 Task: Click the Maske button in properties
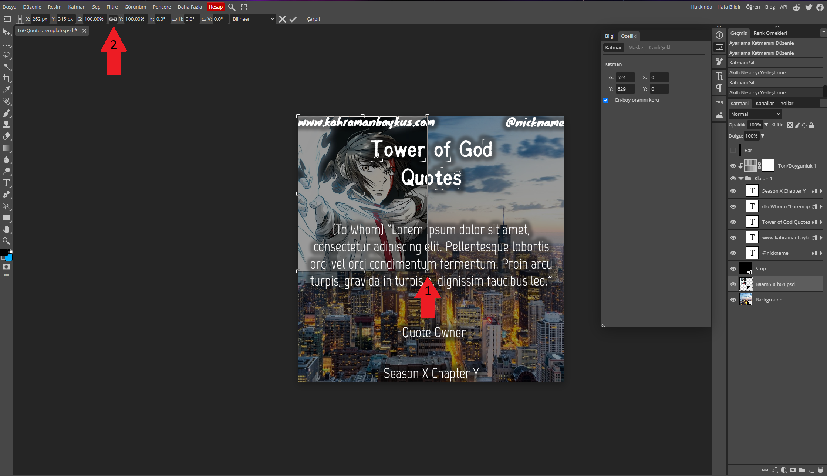[x=636, y=47]
